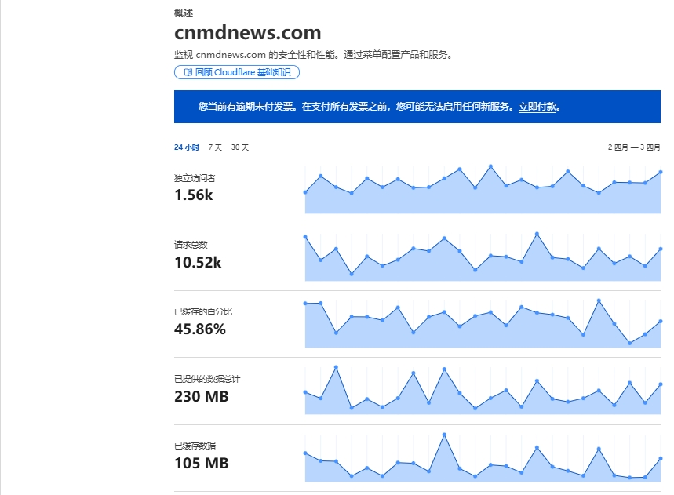This screenshot has width=674, height=495.
Task: Click the highest peak on the 独立访问者 chart
Action: point(492,165)
